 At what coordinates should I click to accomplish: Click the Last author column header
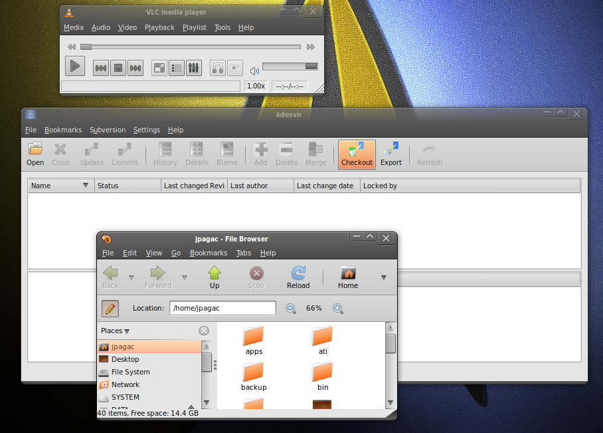[x=260, y=186]
